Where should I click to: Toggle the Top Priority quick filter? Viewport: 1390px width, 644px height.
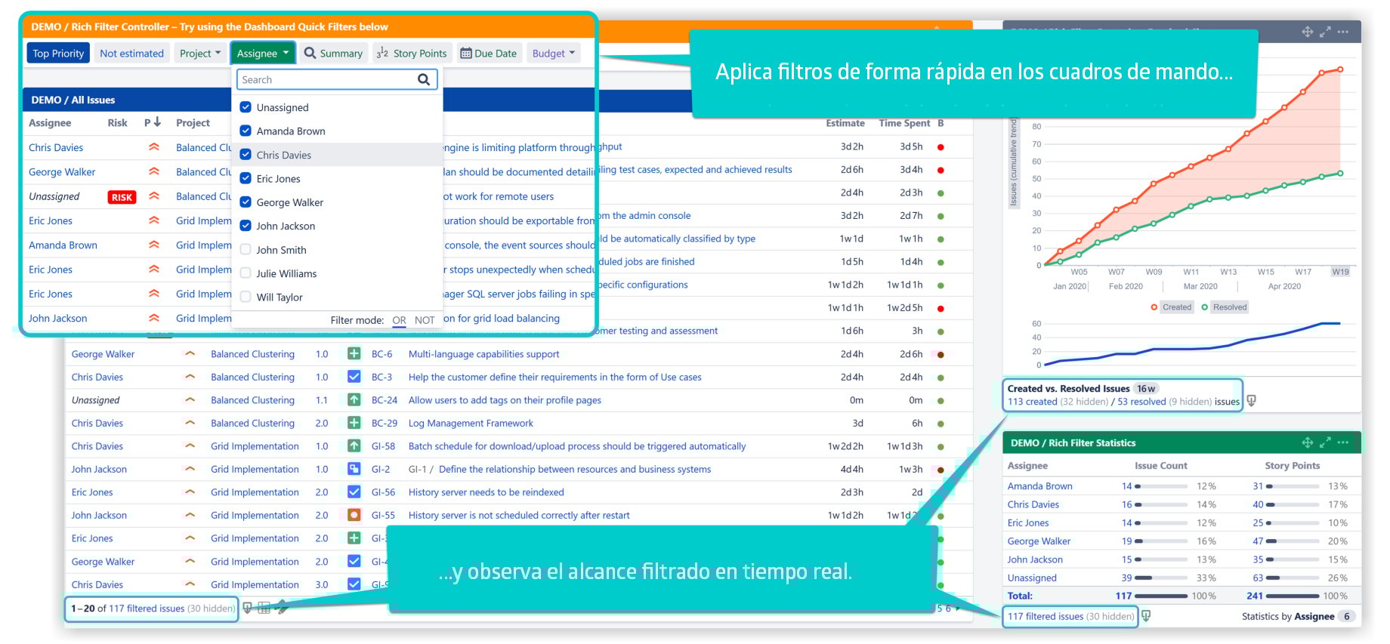pyautogui.click(x=58, y=53)
